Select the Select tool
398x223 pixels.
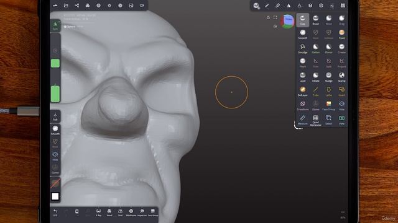point(329,120)
